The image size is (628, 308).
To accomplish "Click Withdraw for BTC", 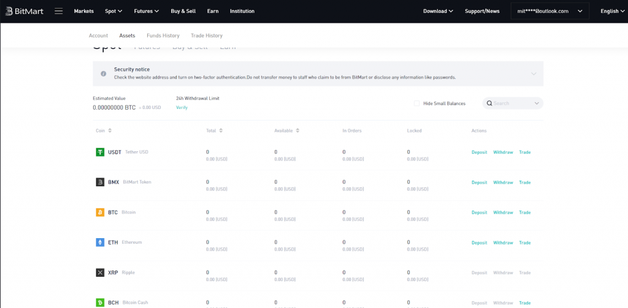I will click(x=503, y=212).
